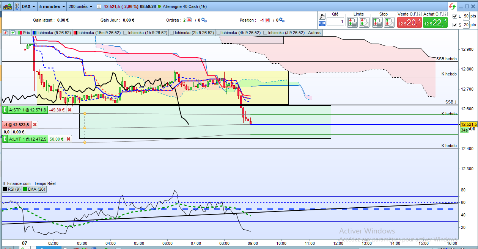Image resolution: width=478 pixels, height=249 pixels.
Task: Click the RSI (9) indicator label
Action: 12,189
